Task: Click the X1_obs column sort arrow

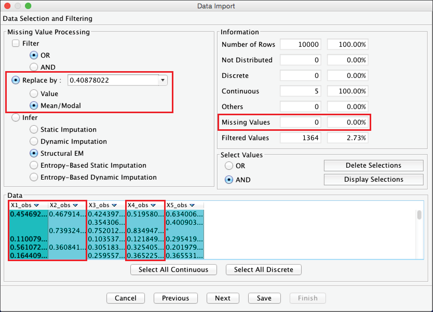Action: click(x=36, y=206)
